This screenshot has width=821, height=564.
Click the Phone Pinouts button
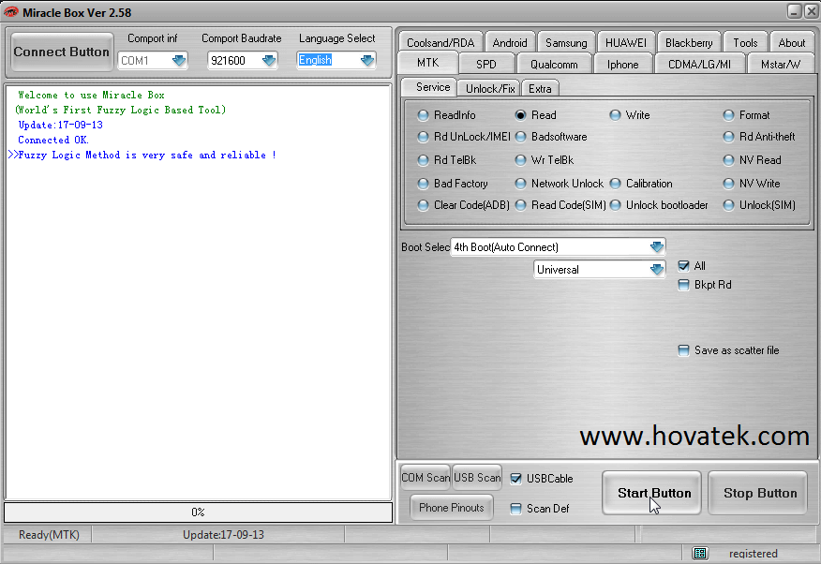(452, 508)
